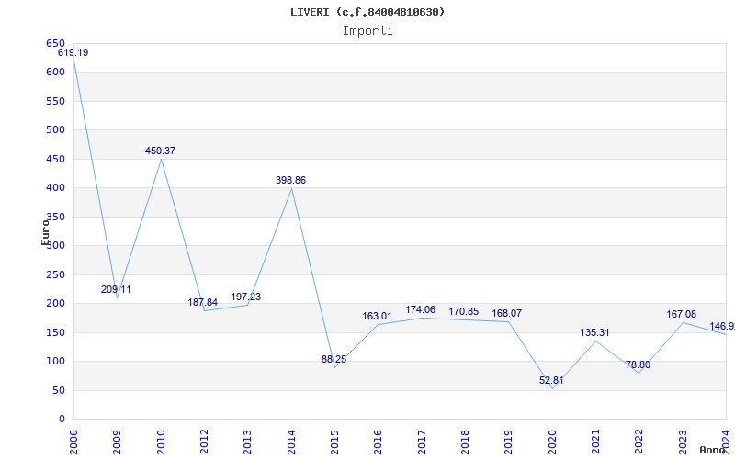Select the 2020 x-axis year label
The height and width of the screenshot is (459, 735).
[x=552, y=442]
